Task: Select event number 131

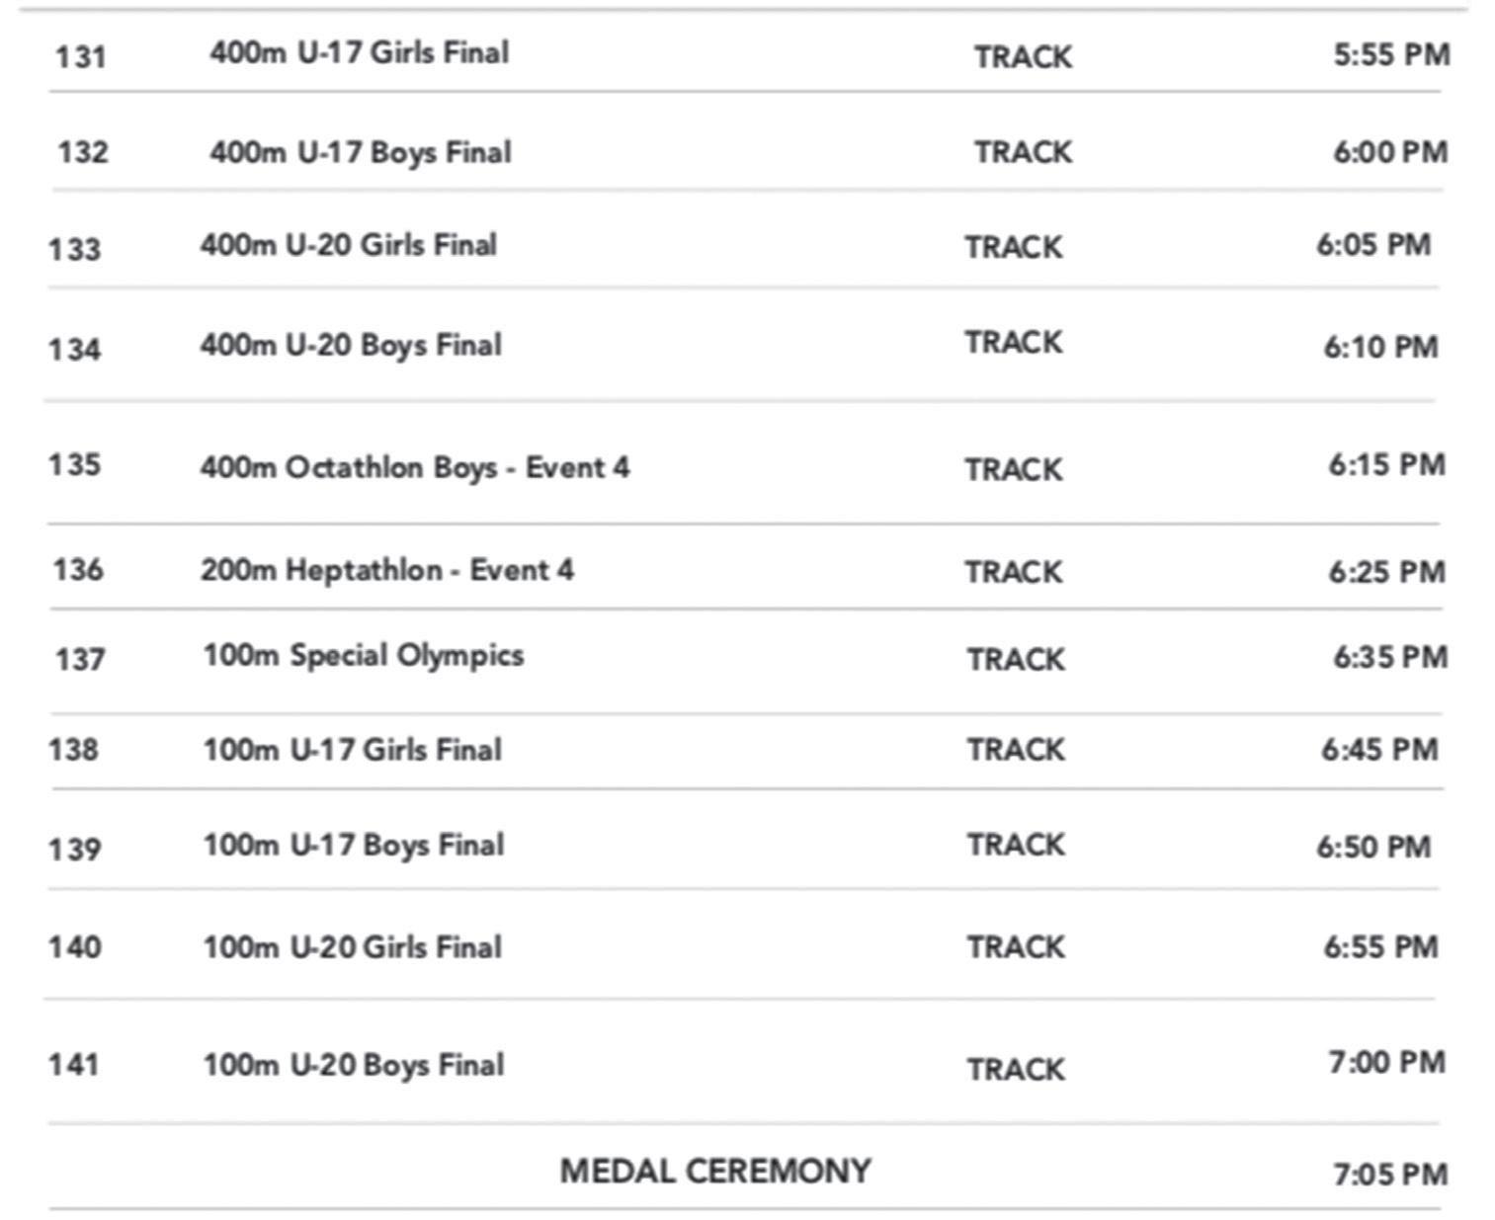Action: coord(80,56)
